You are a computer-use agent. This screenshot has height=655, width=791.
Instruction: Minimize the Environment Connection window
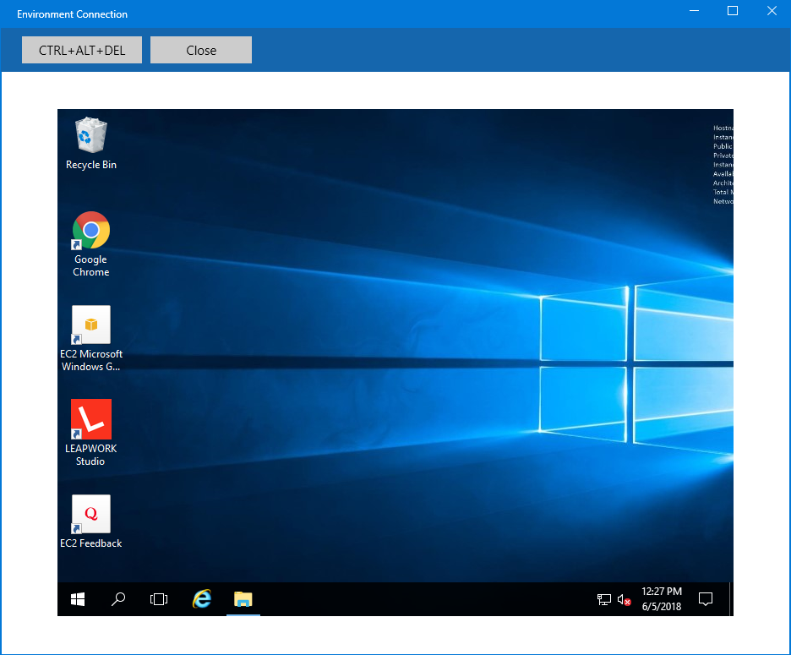pos(694,11)
